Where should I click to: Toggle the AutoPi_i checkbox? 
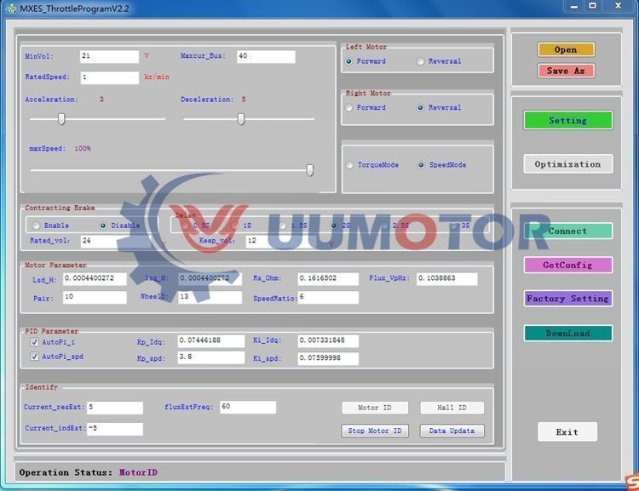(34, 342)
